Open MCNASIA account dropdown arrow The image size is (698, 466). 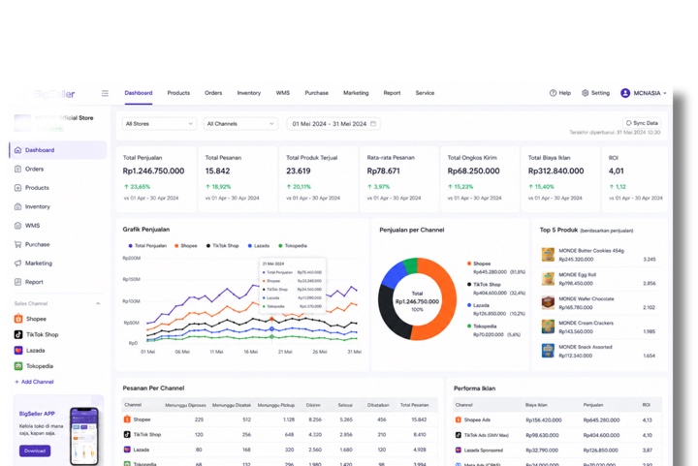point(665,93)
